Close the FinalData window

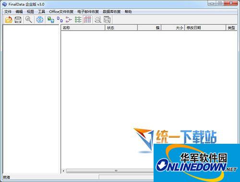(231, 3)
